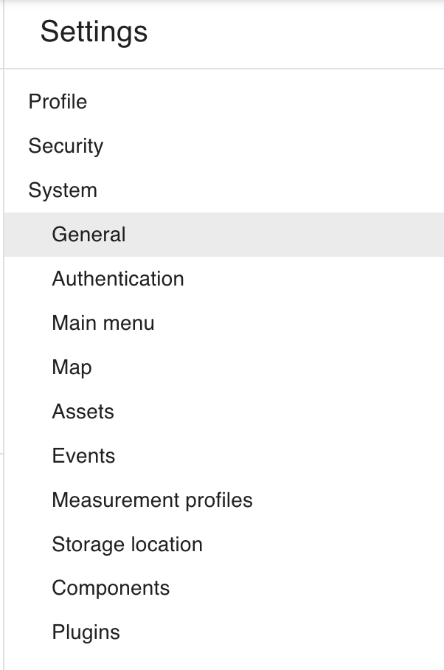This screenshot has height=670, width=444.
Task: Open Storage location settings
Action: (127, 545)
